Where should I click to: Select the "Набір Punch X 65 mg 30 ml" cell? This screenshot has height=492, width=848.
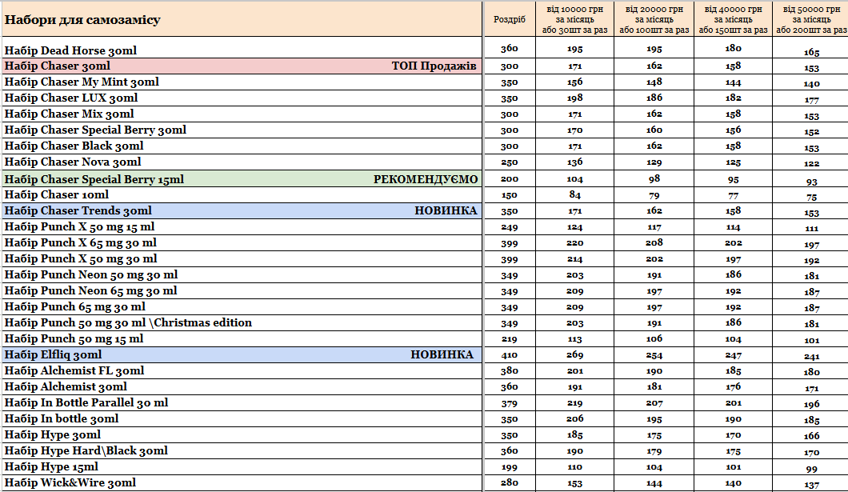click(x=81, y=243)
